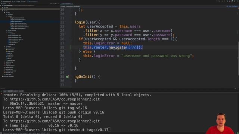
Task: Expand the home folder arrow
Action: [x=6, y=15]
